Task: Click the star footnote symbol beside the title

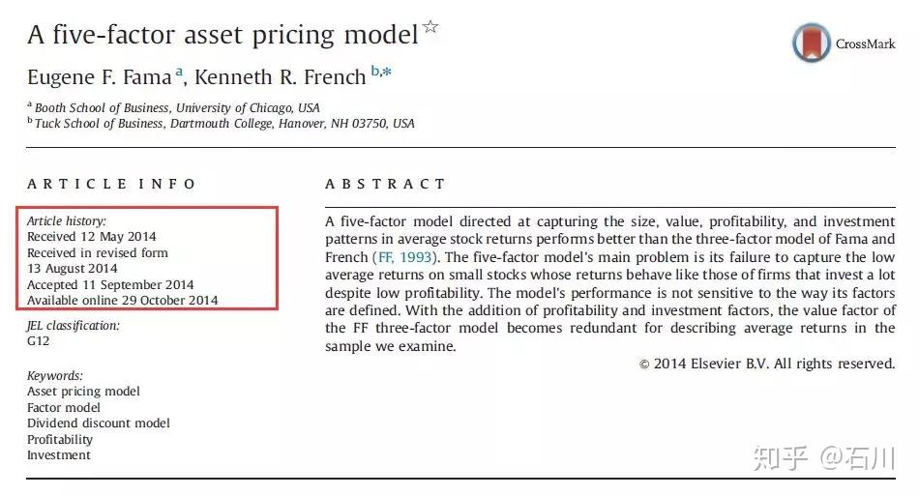Action: click(430, 27)
